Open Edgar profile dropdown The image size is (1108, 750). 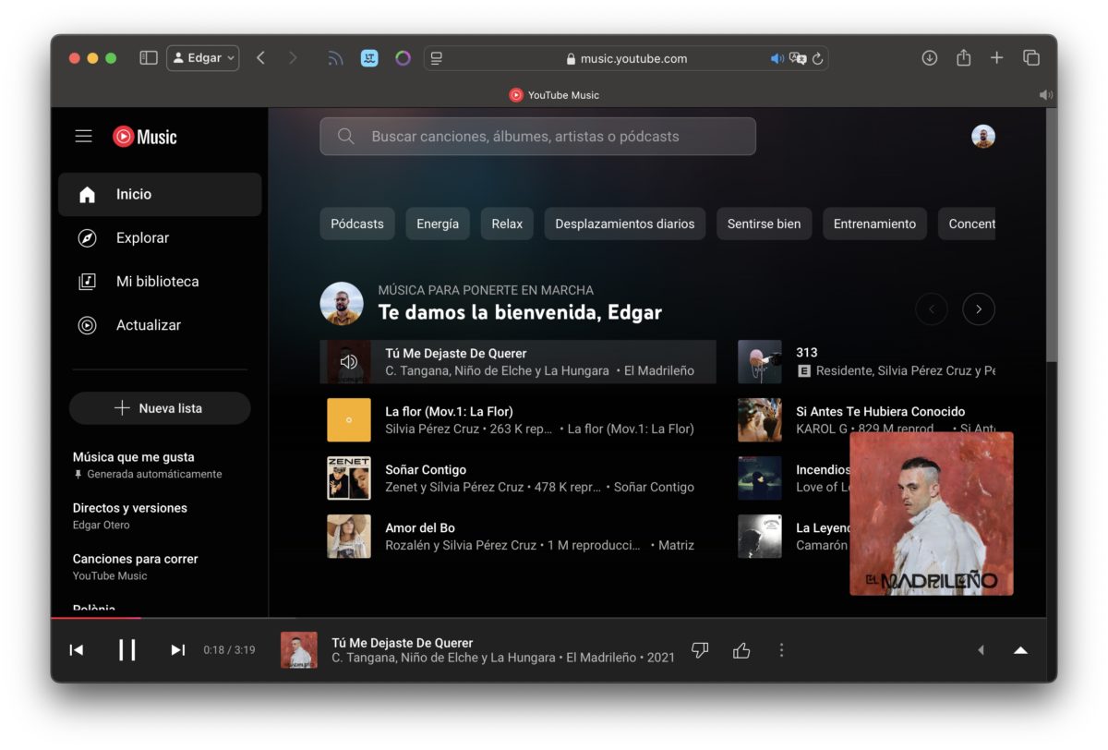pos(203,58)
